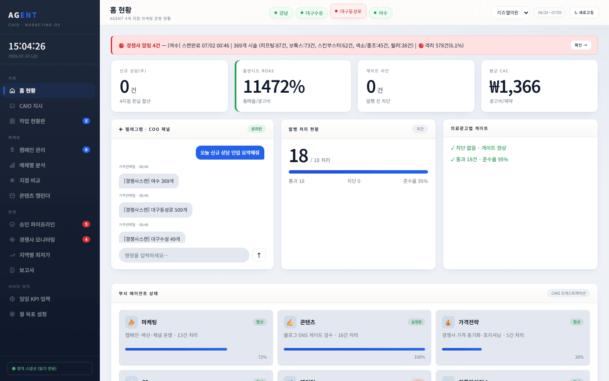Open CAIO 지시 from the sidebar
Screen dimensions: 609x381
pyautogui.click(x=49, y=106)
